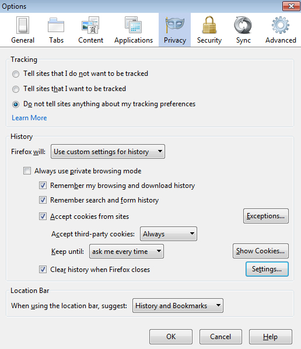Select 'Tell sites that I want to be tracked'

16,89
